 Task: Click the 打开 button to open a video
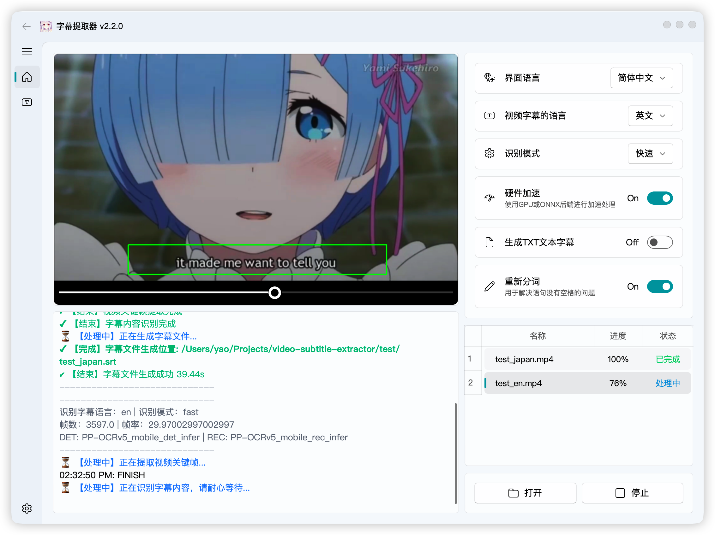coord(525,493)
